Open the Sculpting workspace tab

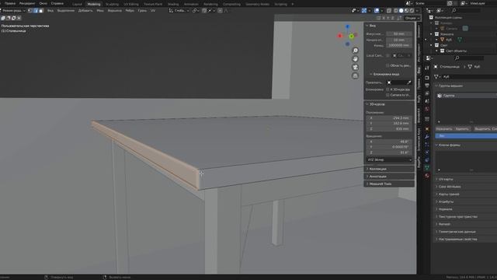click(x=112, y=4)
